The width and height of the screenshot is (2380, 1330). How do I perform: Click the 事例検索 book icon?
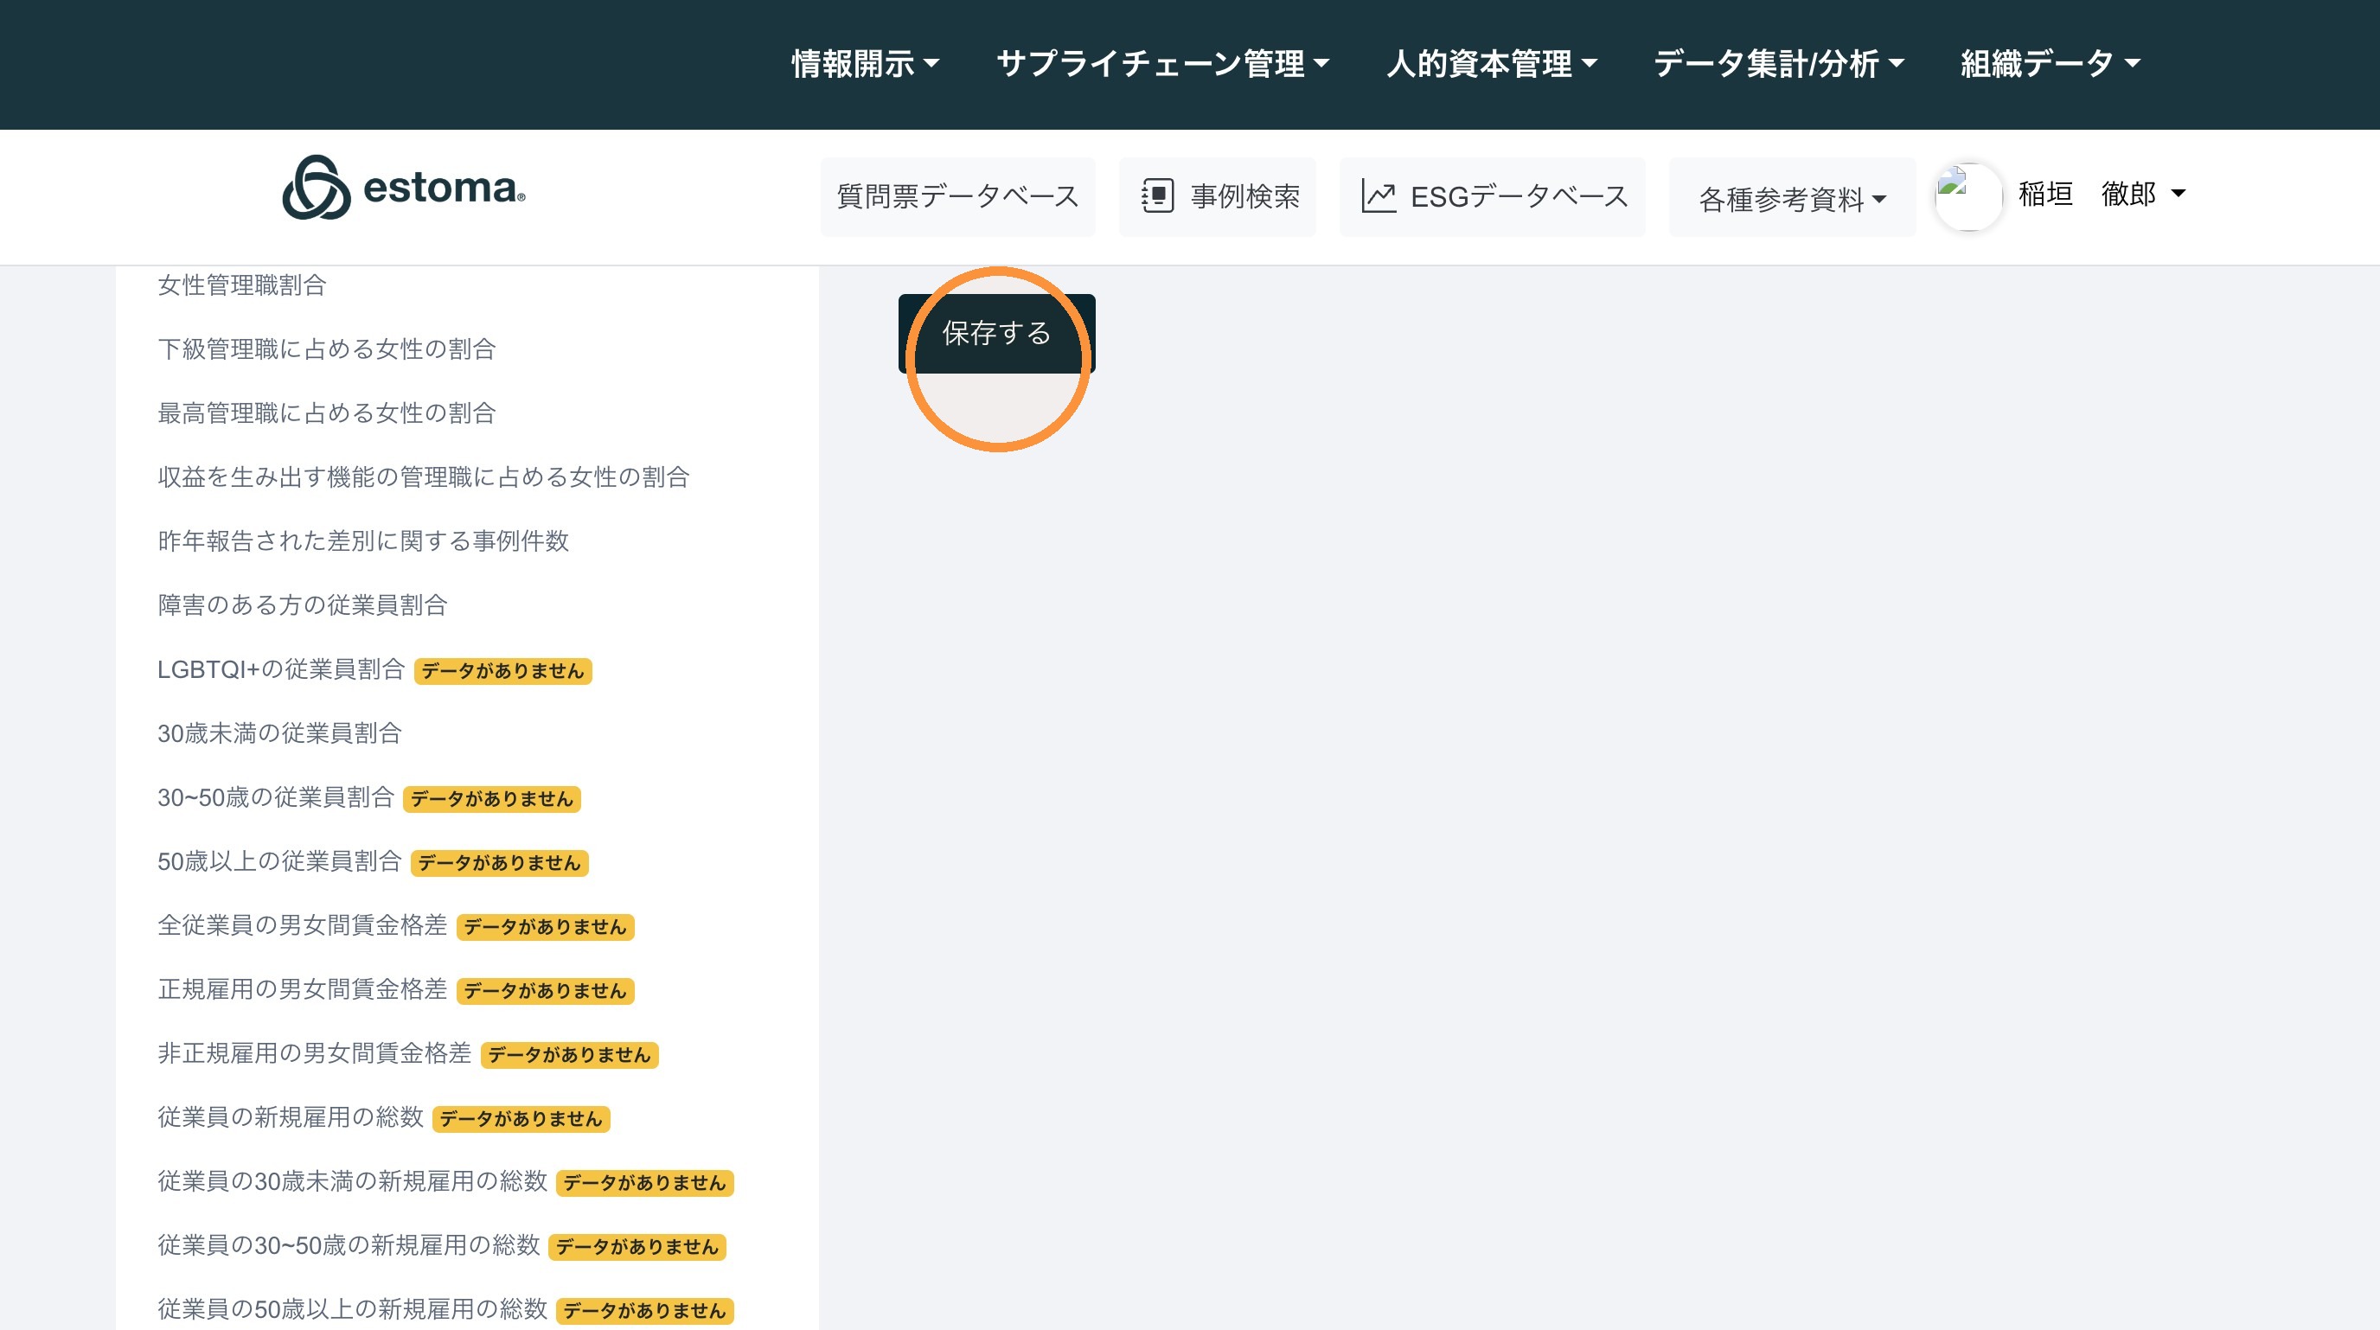click(1158, 195)
